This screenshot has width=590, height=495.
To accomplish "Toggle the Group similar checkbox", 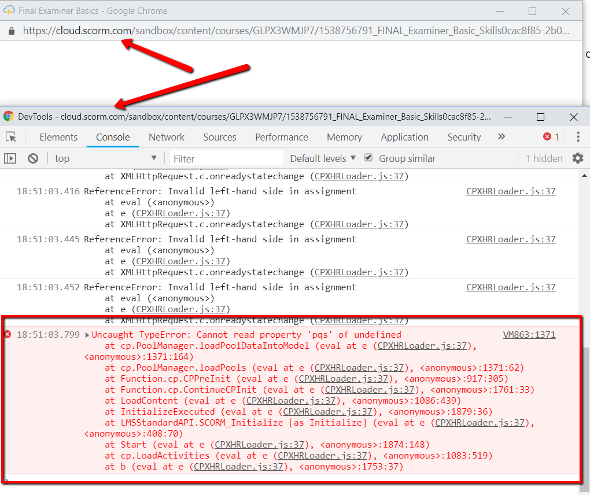I will [x=368, y=158].
